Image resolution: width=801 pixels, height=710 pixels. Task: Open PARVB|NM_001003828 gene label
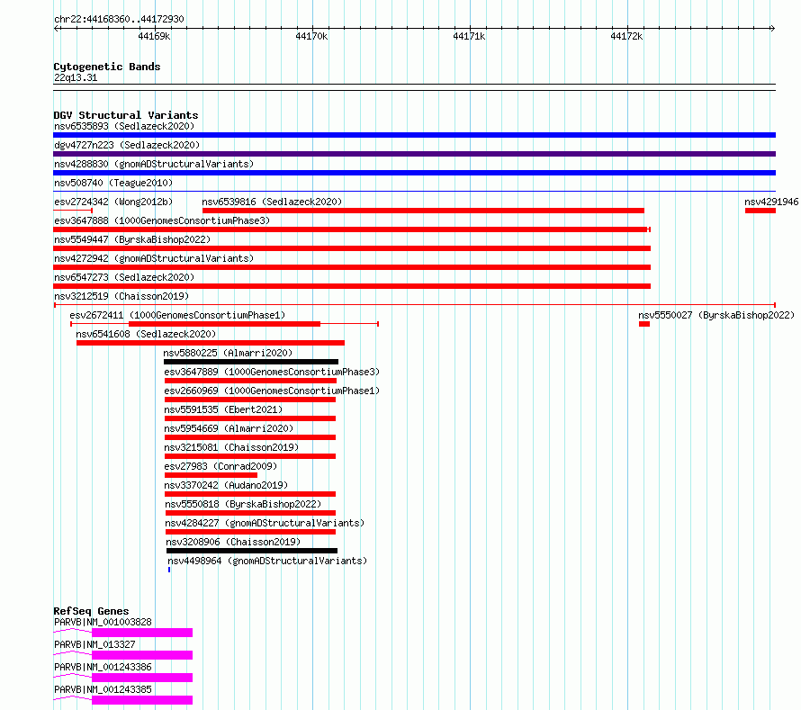103,622
